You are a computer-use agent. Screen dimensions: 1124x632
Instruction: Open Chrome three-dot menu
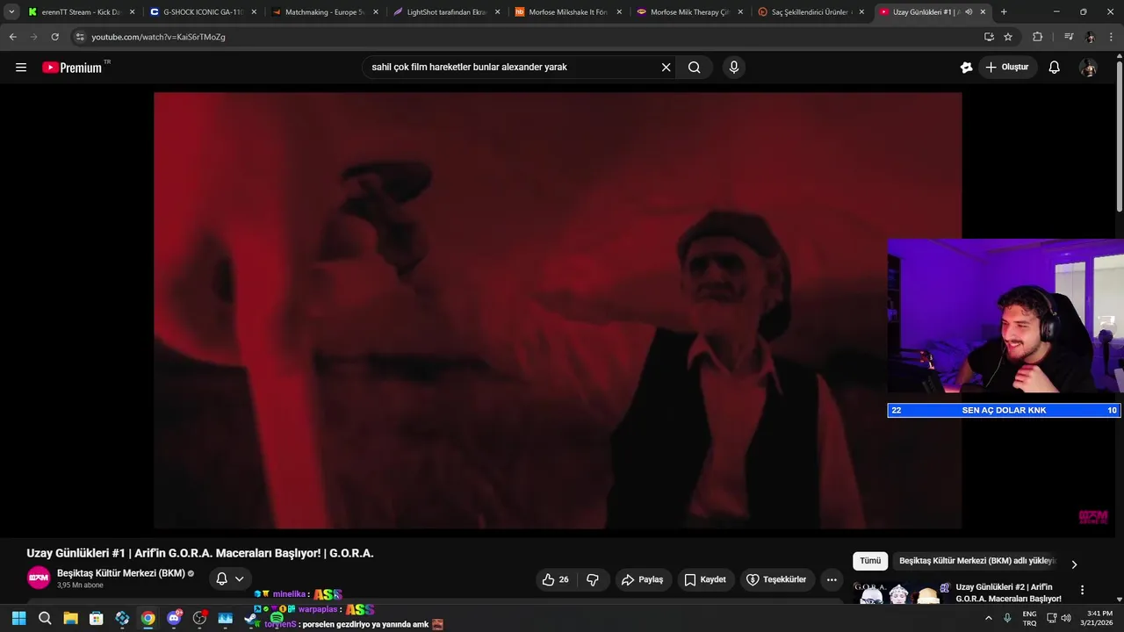click(1113, 37)
